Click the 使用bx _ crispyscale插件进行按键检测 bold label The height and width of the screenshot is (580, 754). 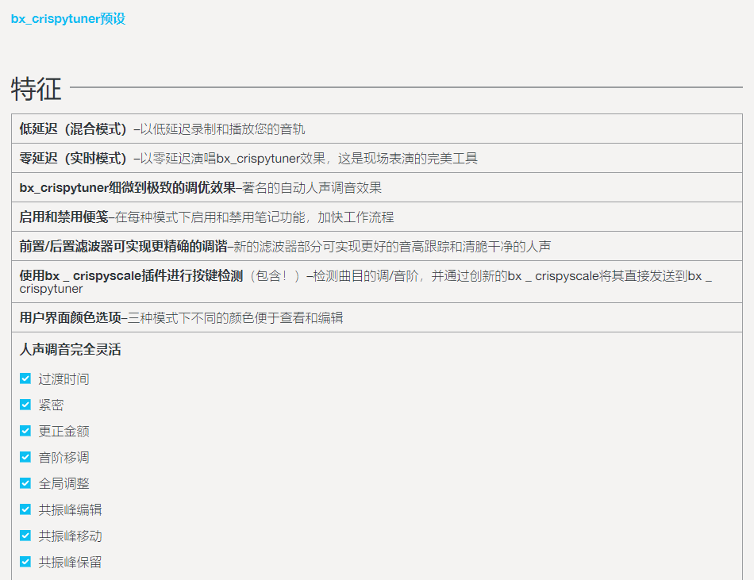131,276
